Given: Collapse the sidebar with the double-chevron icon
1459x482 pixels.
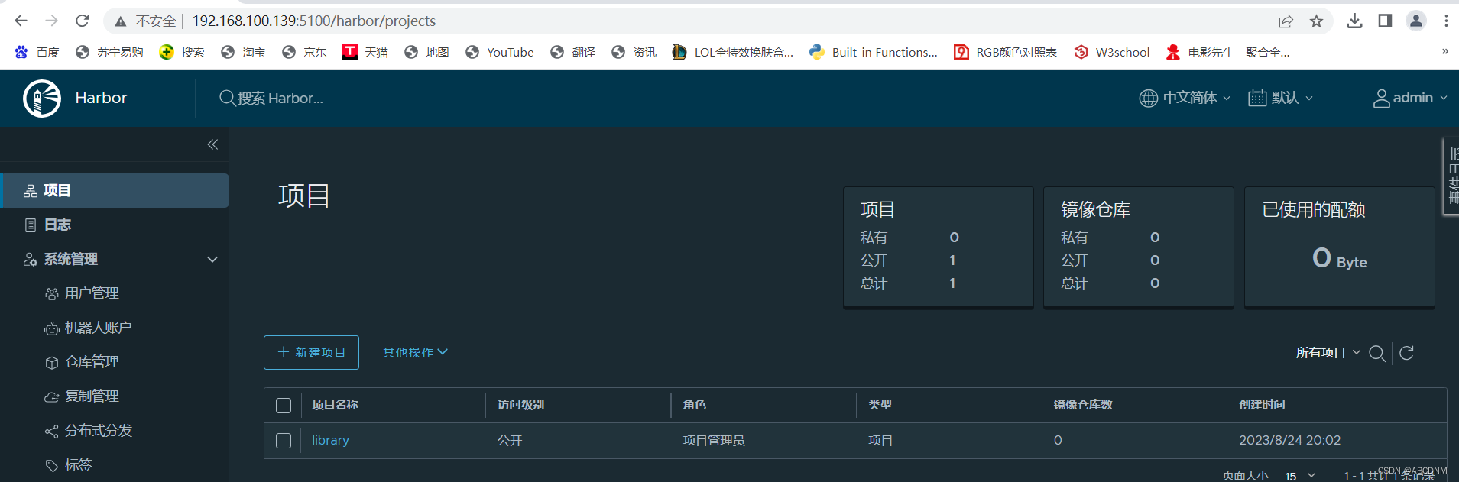Looking at the screenshot, I should [212, 144].
